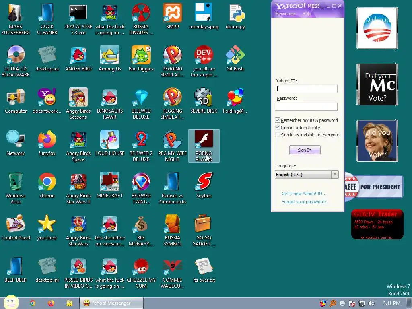Open the Start menu smiley orb

11,302
